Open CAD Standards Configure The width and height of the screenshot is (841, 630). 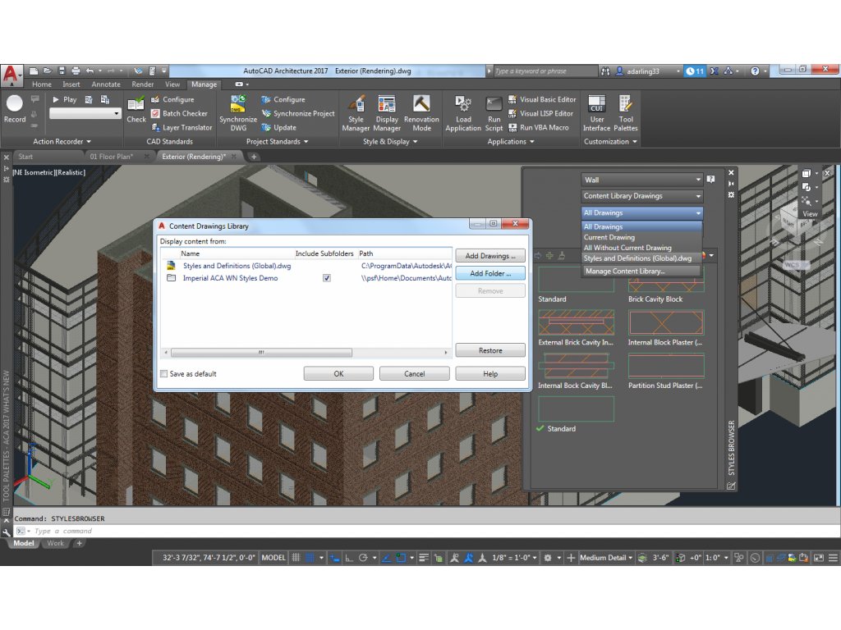point(172,99)
